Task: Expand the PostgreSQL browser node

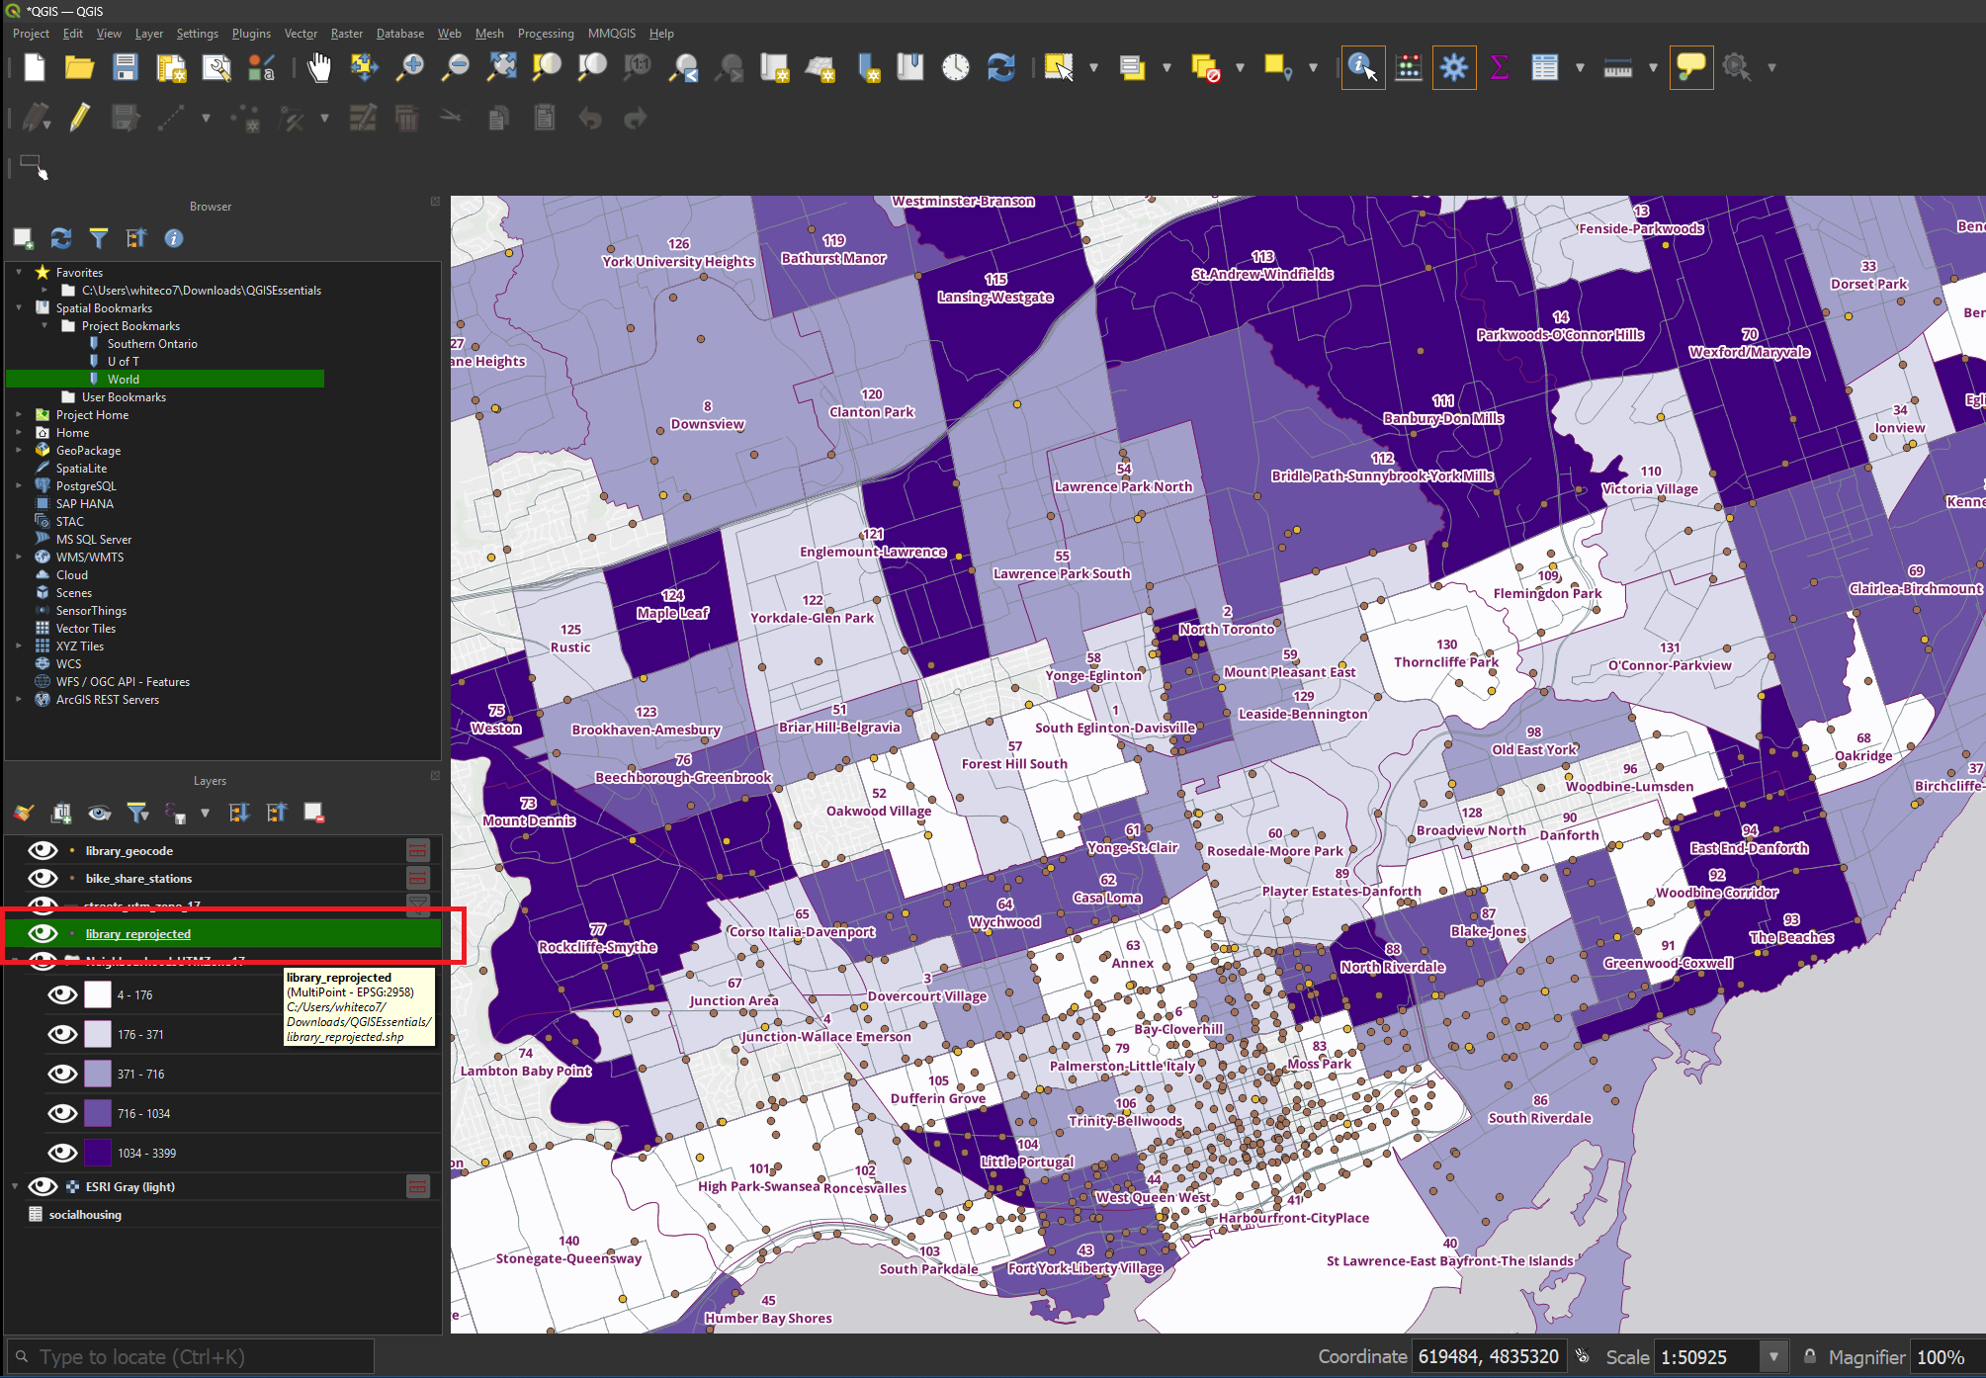Action: click(19, 485)
